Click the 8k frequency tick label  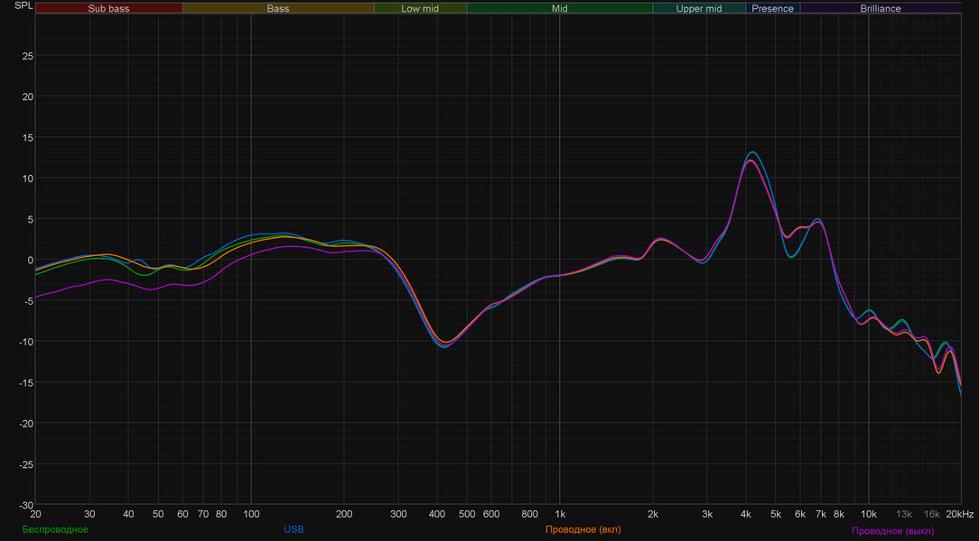coord(838,514)
